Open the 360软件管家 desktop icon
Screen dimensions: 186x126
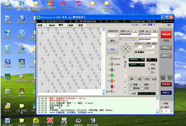[50, 5]
